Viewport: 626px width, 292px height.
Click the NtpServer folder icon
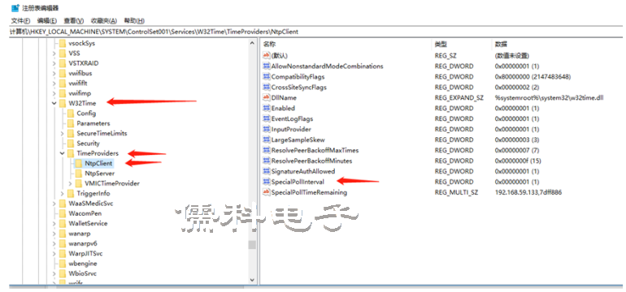pos(79,174)
